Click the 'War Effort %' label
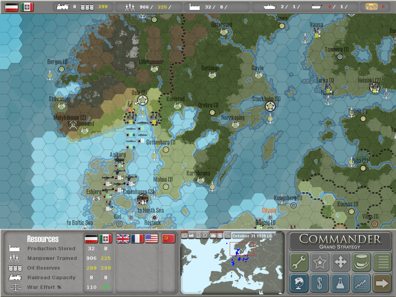 pos(44,287)
